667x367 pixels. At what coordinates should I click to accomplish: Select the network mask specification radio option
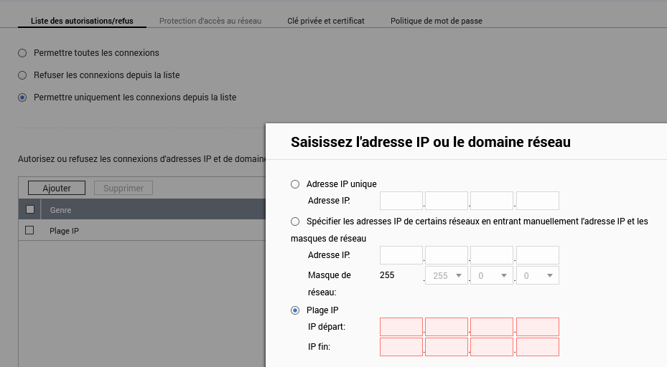click(295, 221)
